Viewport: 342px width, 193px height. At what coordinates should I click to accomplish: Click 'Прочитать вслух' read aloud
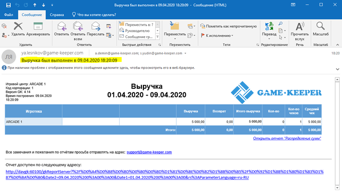click(300, 31)
